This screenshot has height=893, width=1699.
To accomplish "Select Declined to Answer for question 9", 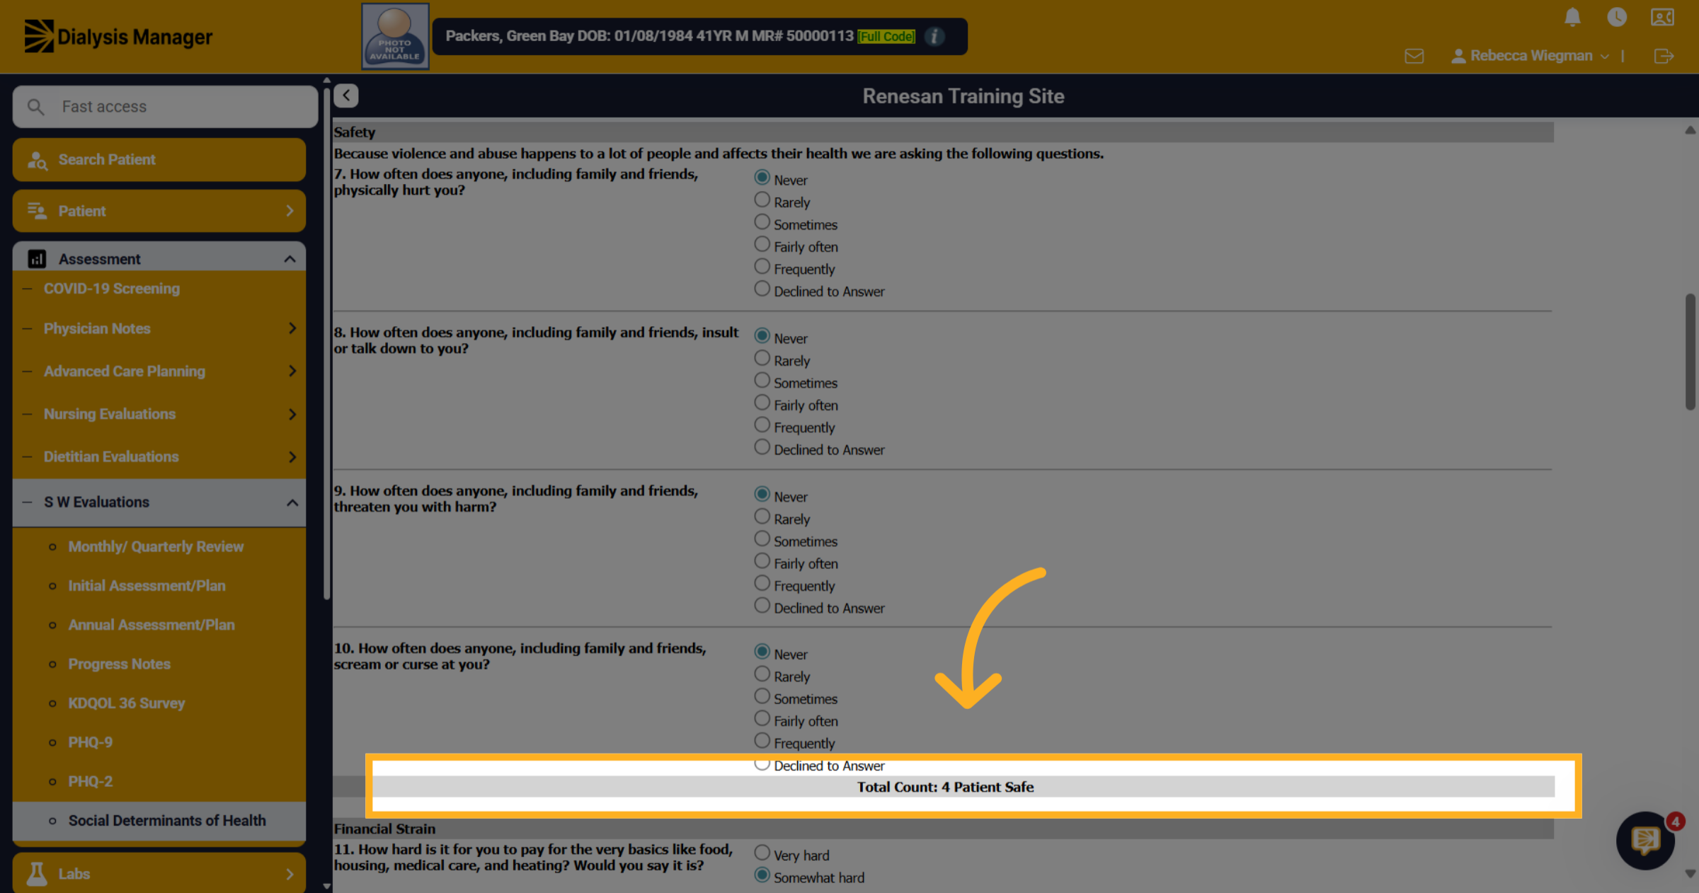I will click(762, 606).
